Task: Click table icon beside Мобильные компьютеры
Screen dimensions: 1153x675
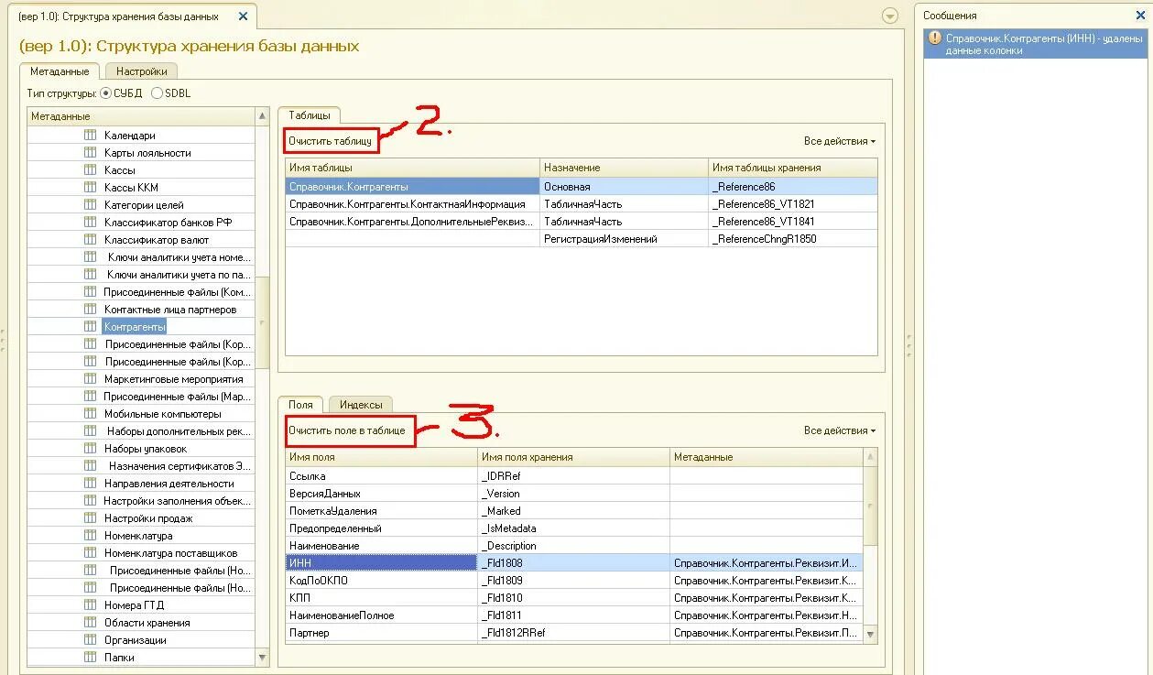Action: (x=90, y=413)
